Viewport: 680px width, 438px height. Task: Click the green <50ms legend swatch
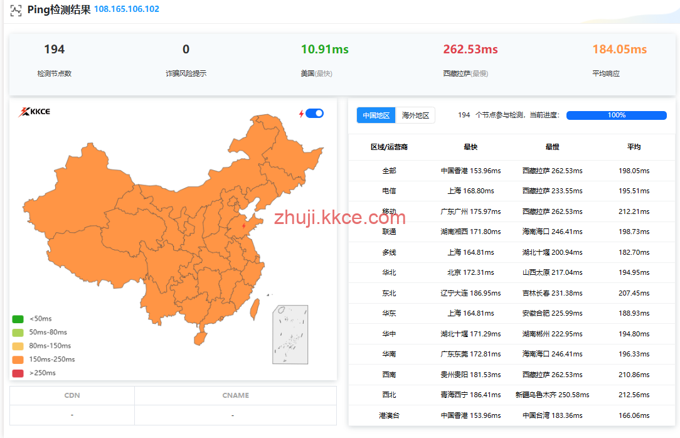(18, 319)
